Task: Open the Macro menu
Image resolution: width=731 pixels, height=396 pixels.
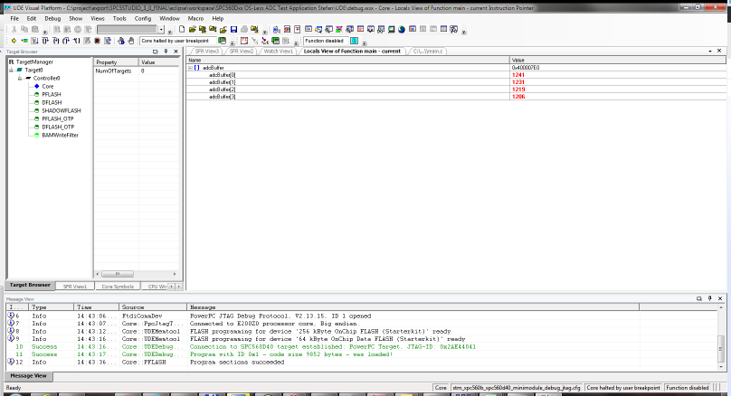Action: [x=195, y=18]
